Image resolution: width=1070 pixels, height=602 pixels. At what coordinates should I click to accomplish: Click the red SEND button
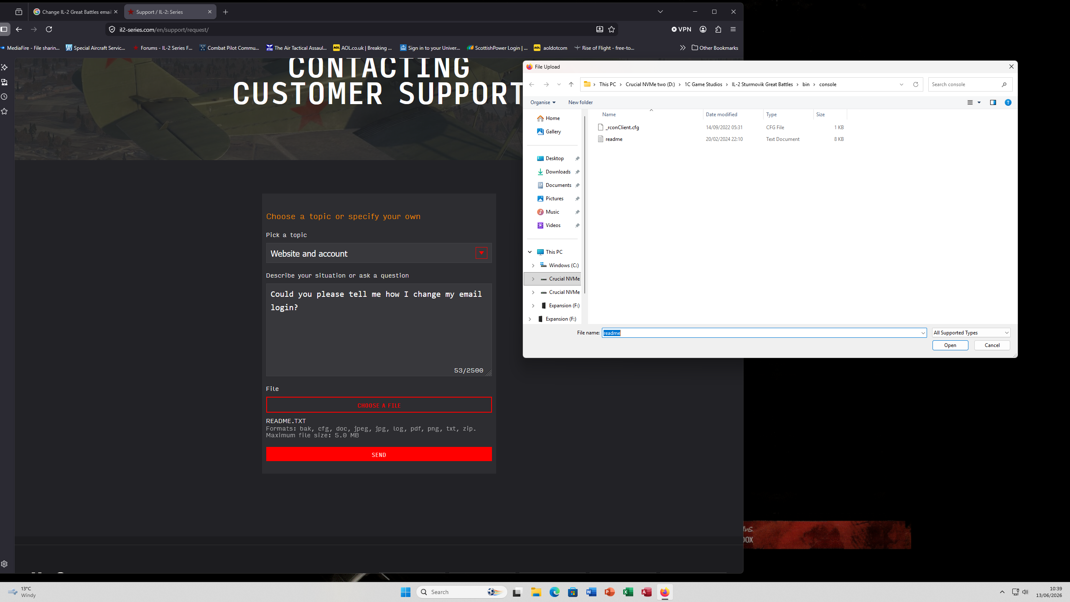[x=379, y=454]
